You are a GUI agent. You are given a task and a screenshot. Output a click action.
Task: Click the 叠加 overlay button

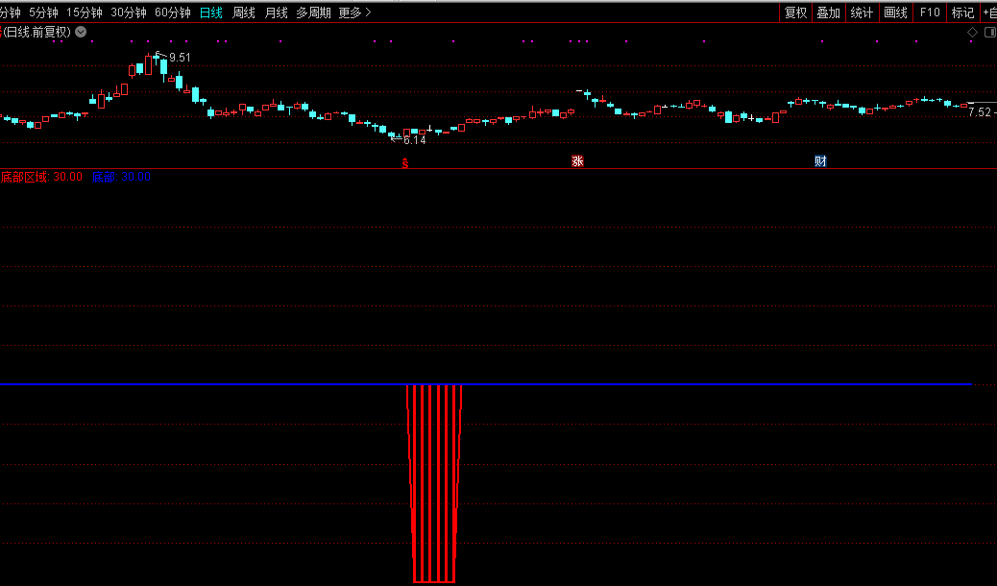point(828,12)
